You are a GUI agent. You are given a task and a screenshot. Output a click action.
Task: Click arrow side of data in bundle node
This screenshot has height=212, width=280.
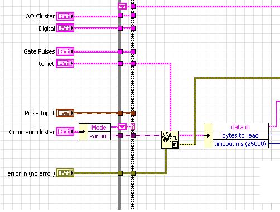tap(208, 135)
